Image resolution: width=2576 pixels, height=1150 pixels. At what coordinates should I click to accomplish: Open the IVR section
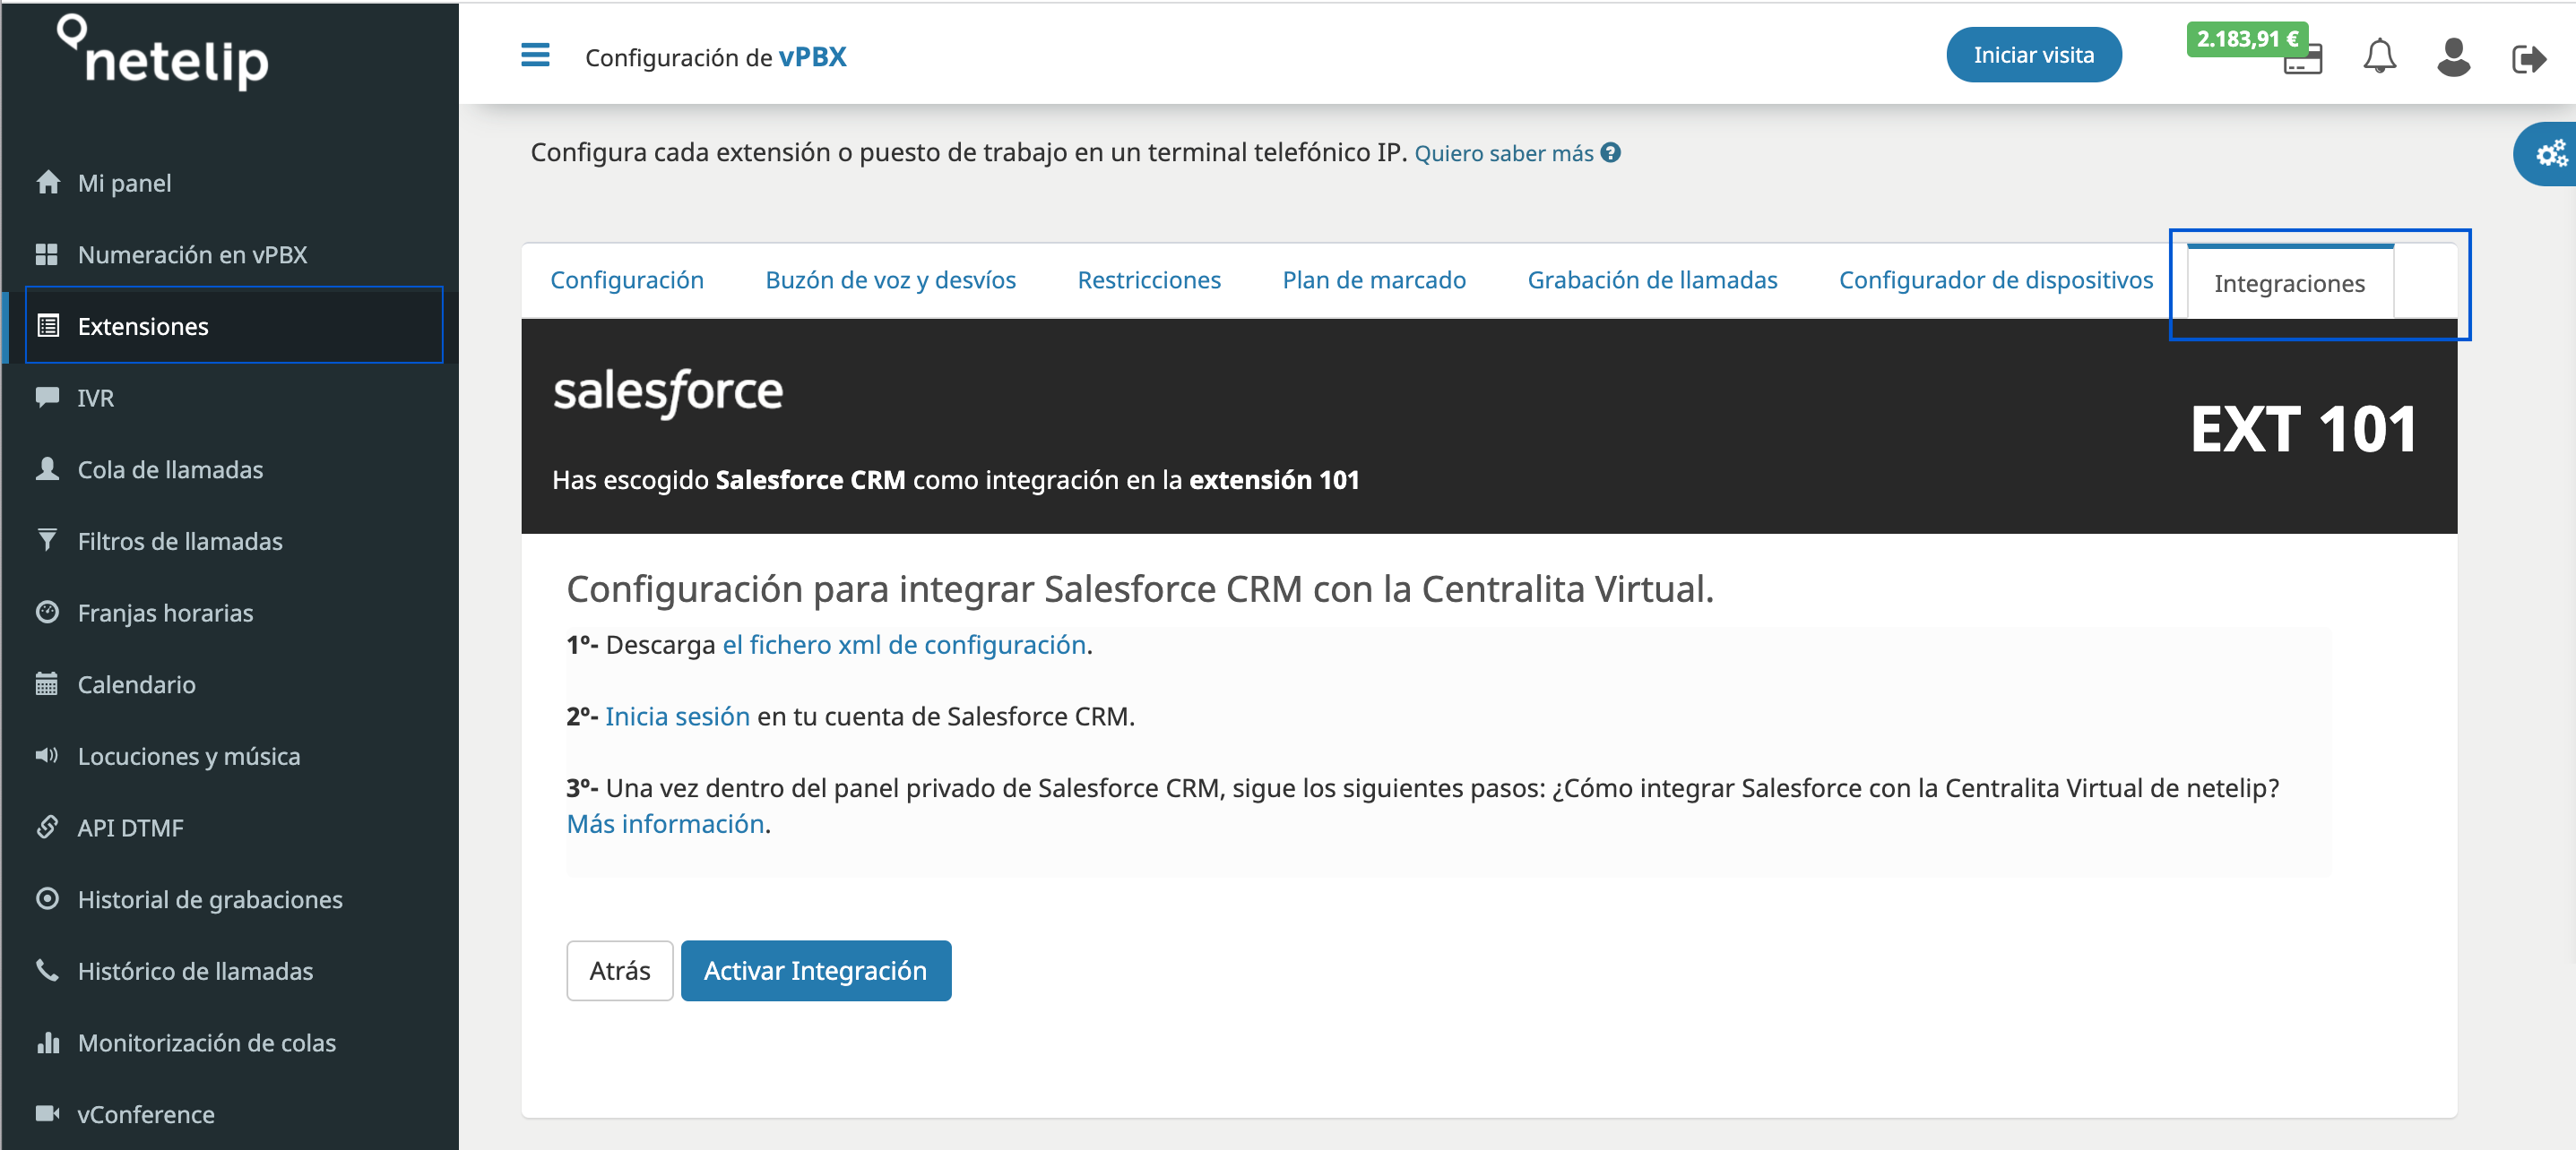click(96, 398)
